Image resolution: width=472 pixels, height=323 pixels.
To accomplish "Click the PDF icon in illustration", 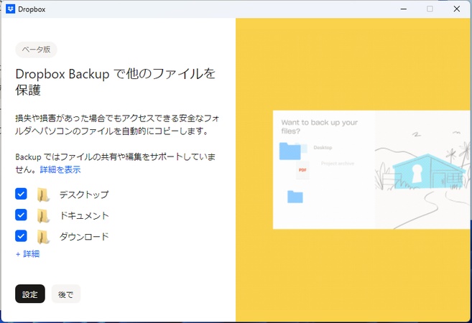I will click(302, 170).
